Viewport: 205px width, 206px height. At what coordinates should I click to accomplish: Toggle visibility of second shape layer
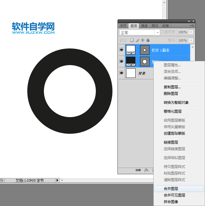point(121,61)
